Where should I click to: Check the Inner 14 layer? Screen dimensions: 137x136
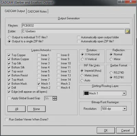[x=58, y=80]
